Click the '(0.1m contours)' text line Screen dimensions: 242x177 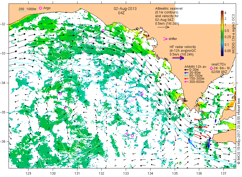tap(167, 12)
